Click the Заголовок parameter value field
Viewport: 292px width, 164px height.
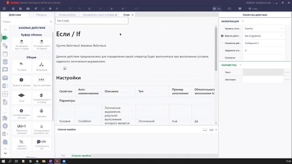(263, 80)
